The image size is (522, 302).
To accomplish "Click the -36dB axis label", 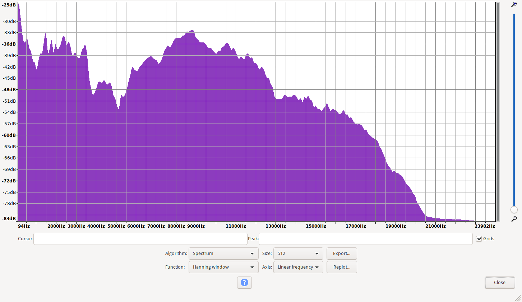I will coord(9,44).
